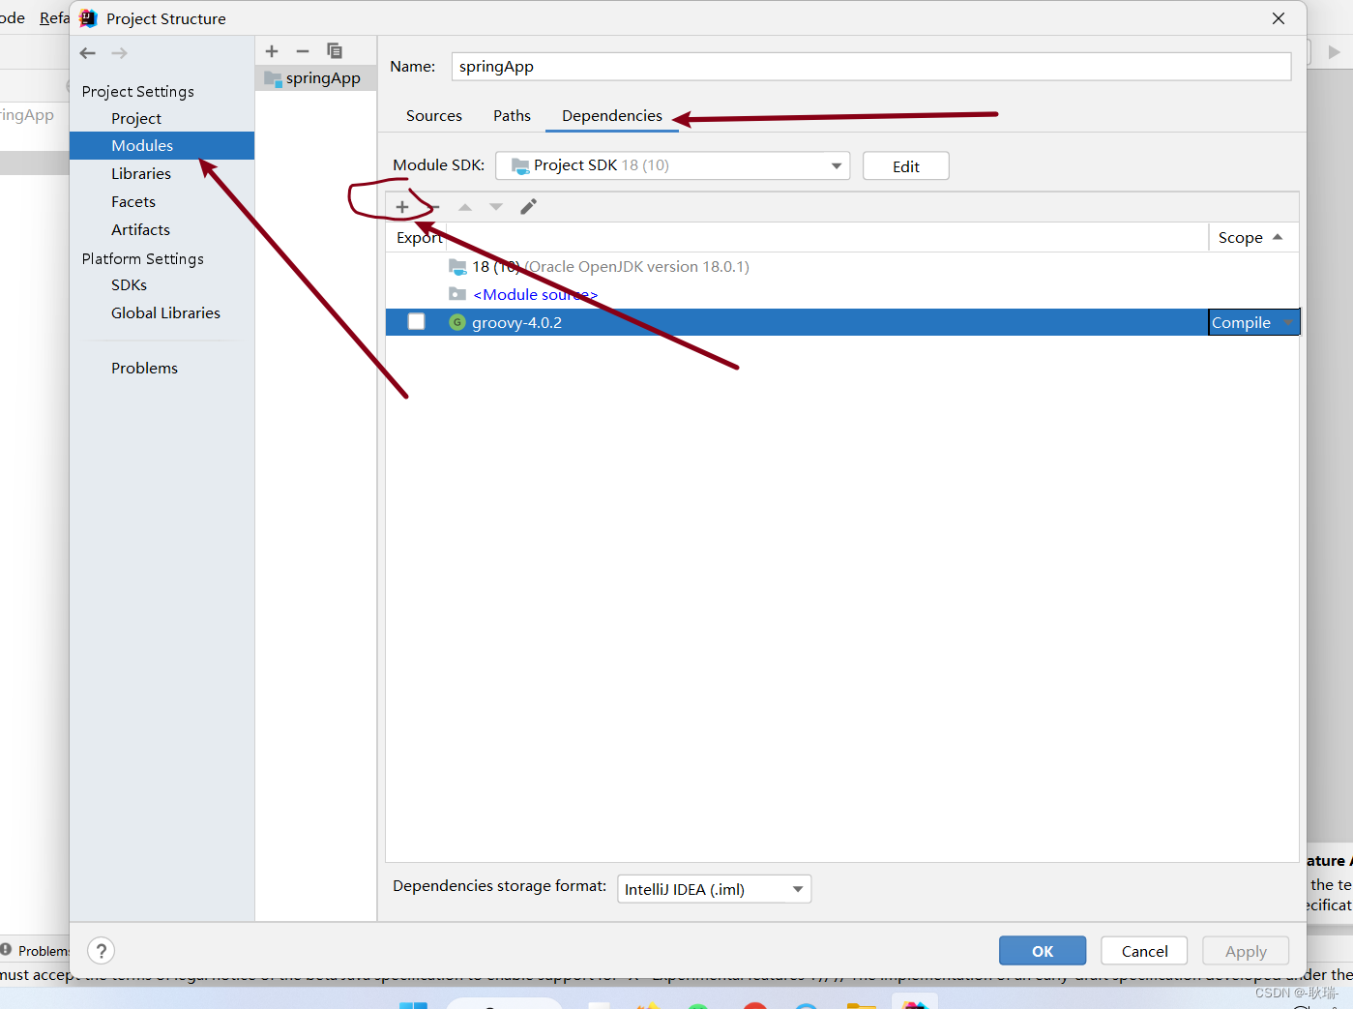Open the dependencies storage format dropdown
Image resolution: width=1353 pixels, height=1009 pixels.
click(714, 889)
